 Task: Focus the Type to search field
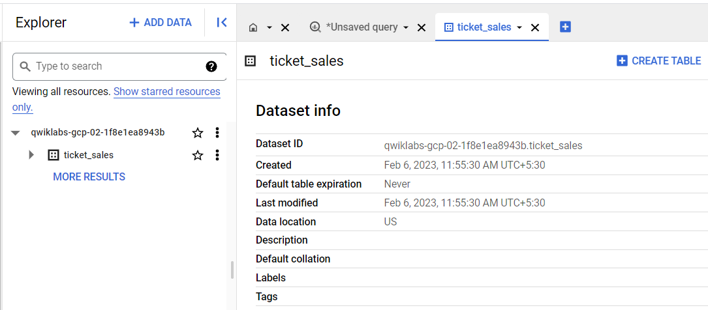pyautogui.click(x=119, y=66)
